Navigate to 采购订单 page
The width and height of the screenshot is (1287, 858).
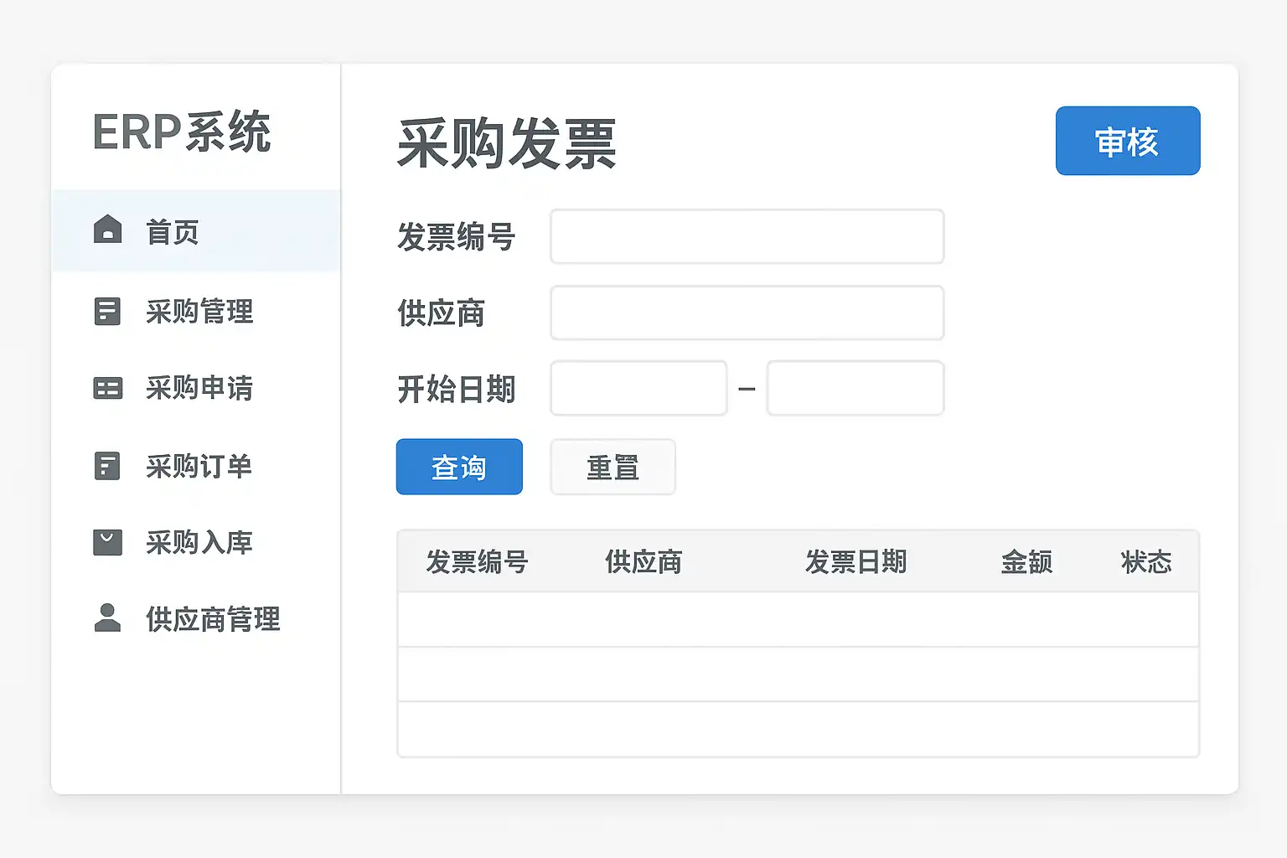click(x=199, y=467)
